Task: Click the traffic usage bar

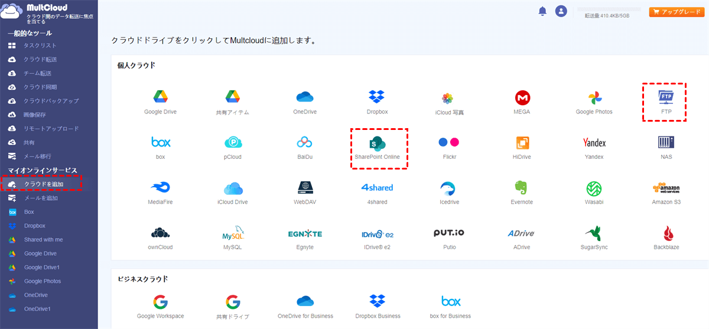Action: [609, 9]
